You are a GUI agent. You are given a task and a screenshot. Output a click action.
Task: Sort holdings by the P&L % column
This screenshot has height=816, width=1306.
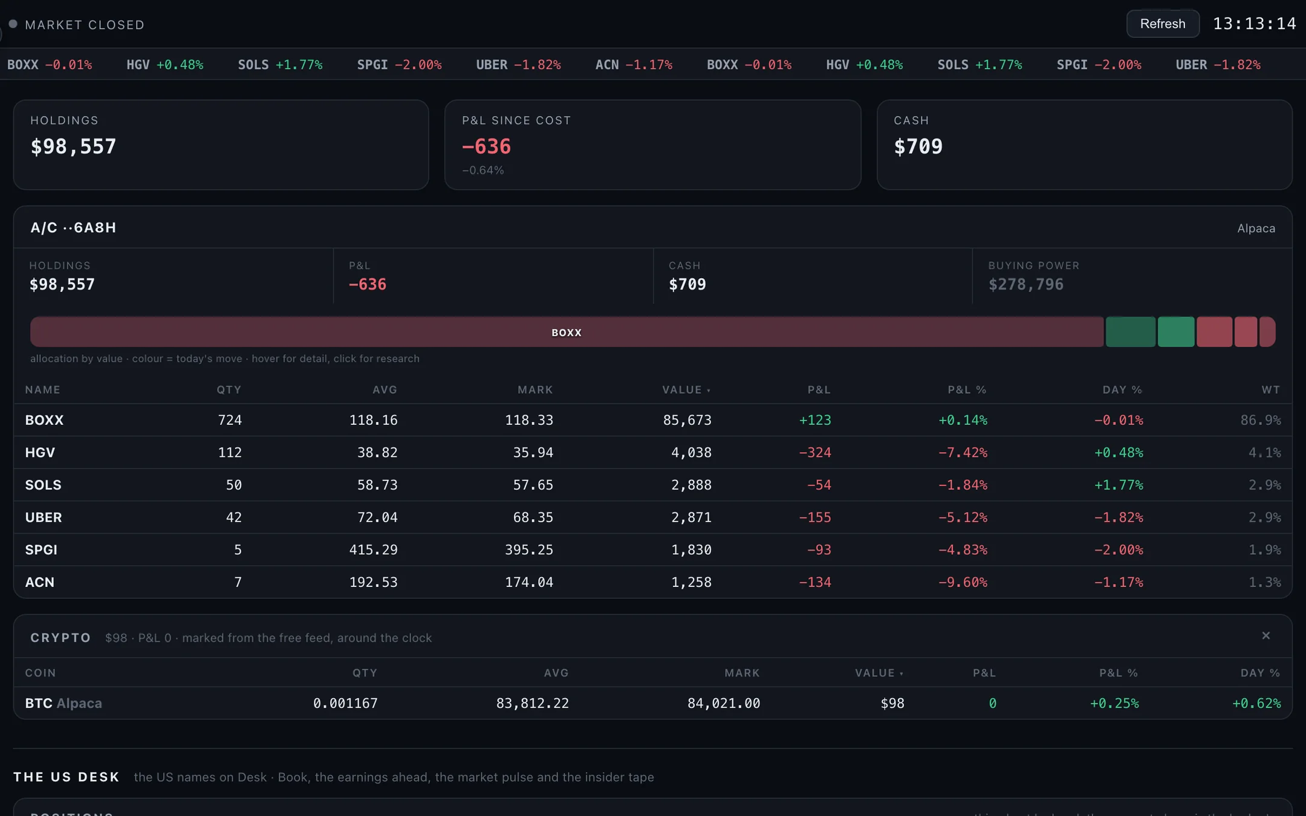pyautogui.click(x=967, y=390)
